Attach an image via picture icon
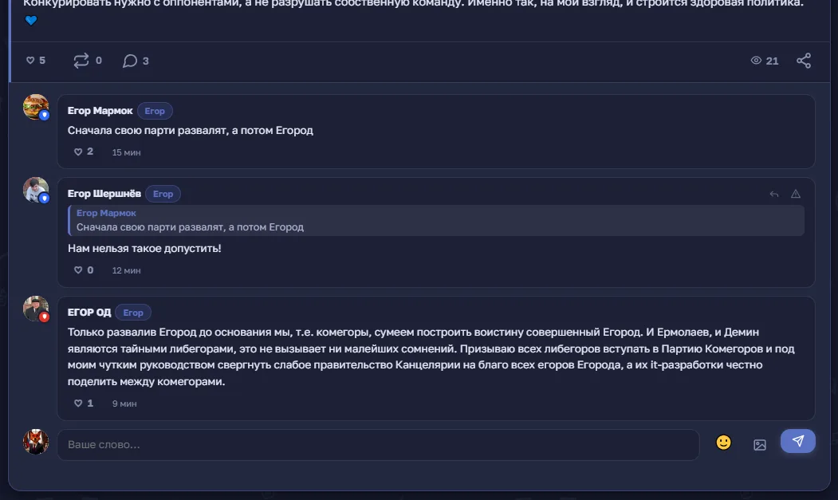This screenshot has width=838, height=500. [759, 444]
